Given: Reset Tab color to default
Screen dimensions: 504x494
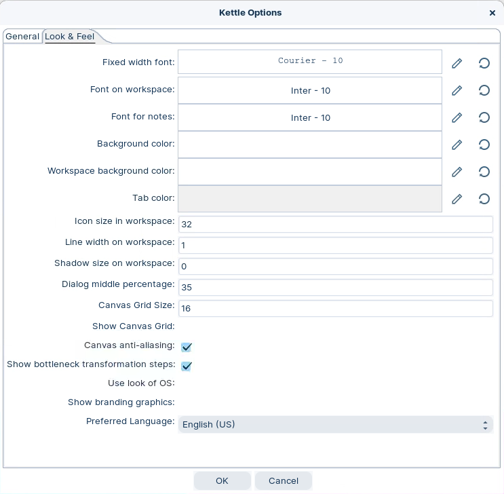Looking at the screenshot, I should [484, 199].
